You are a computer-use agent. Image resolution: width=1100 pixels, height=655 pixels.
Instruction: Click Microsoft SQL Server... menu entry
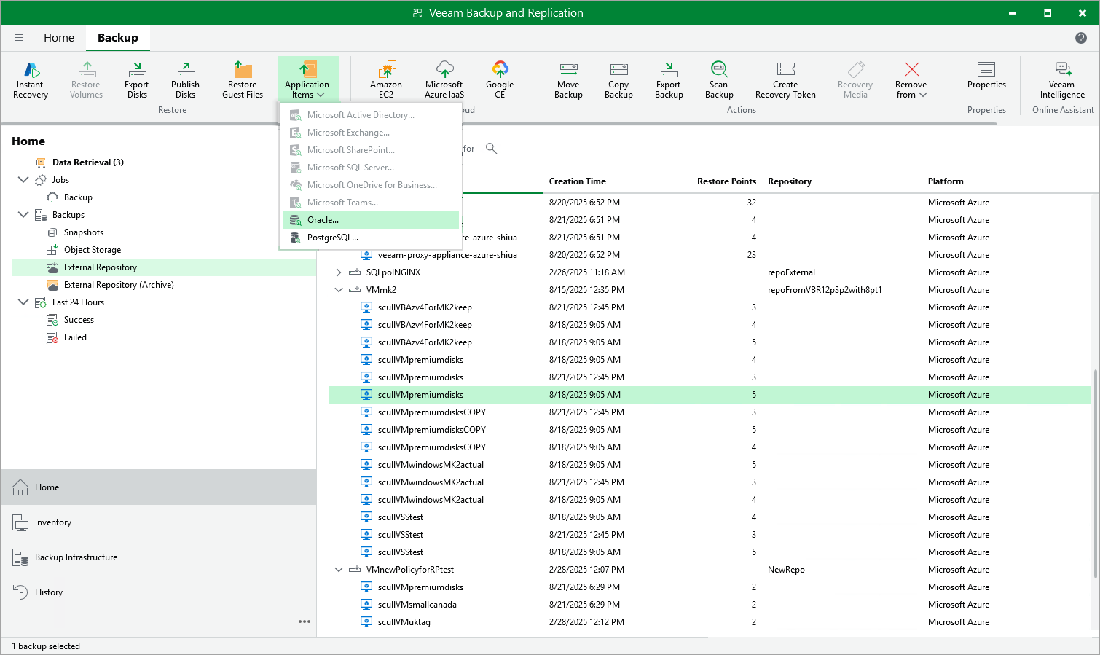coord(371,168)
